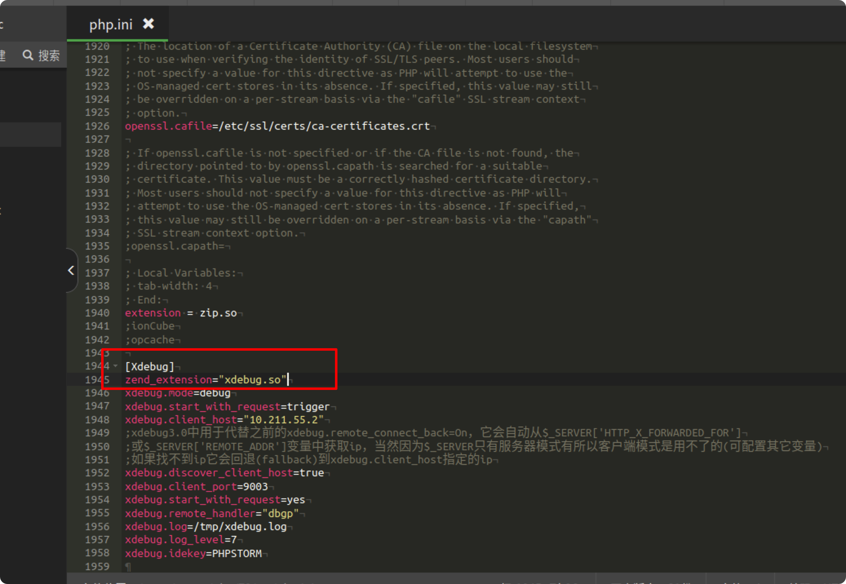
Task: Click line number 1940 in the gutter
Action: 97,313
